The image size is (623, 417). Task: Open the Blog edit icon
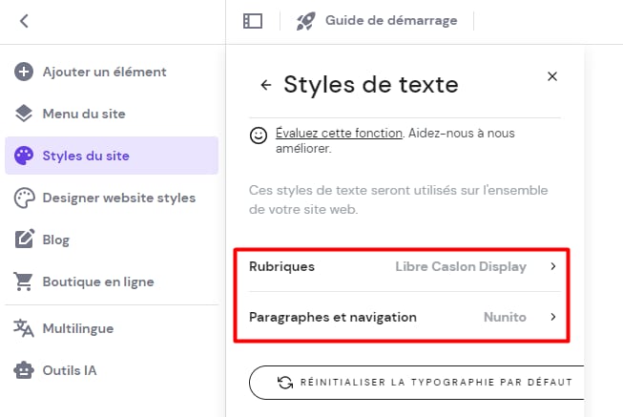click(24, 240)
